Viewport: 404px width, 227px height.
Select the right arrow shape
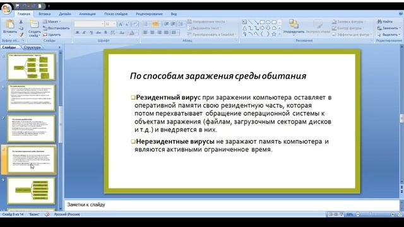262,28
